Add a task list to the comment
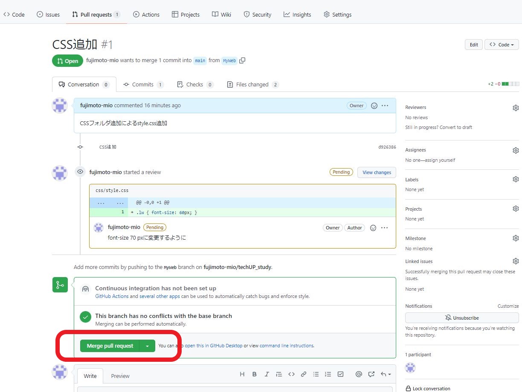This screenshot has width=522, height=392. pos(340,374)
